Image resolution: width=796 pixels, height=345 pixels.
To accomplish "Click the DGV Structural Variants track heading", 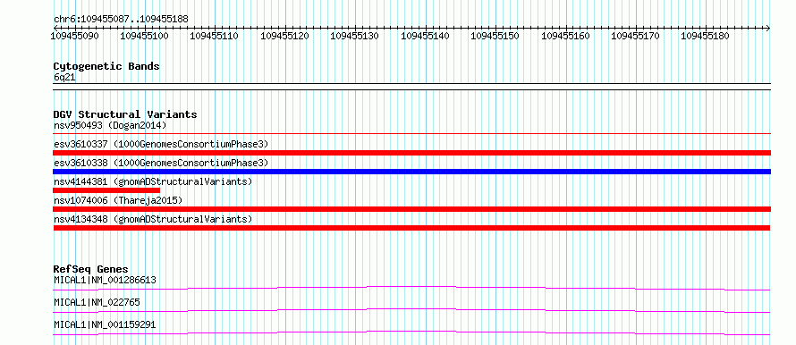I will [x=125, y=114].
